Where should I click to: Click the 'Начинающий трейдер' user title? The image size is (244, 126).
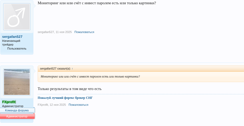coord(11,43)
